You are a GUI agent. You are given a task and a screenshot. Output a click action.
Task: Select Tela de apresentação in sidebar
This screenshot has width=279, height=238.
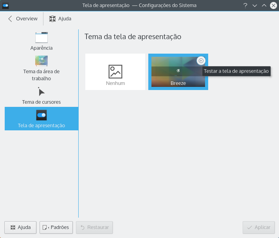click(41, 119)
